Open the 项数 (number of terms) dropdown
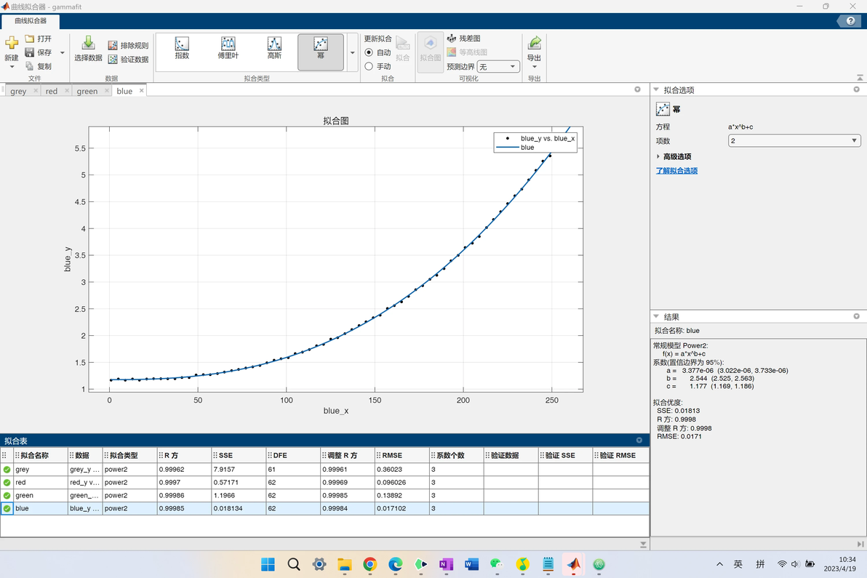This screenshot has width=867, height=578. coord(794,141)
